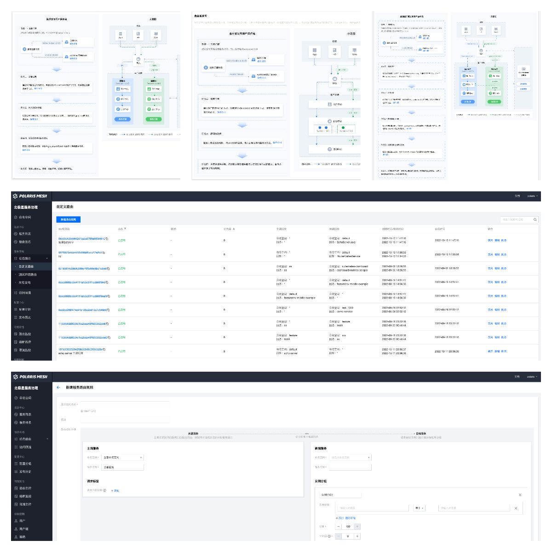Open 命名空间 dropdown under 被调服务

click(x=350, y=457)
